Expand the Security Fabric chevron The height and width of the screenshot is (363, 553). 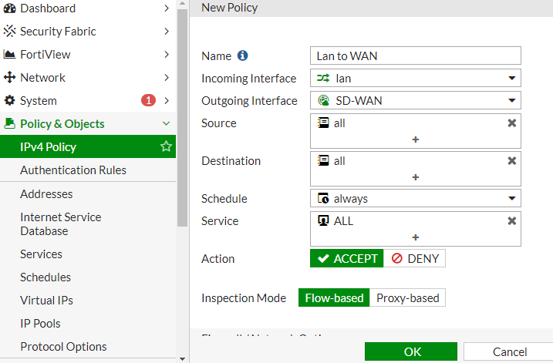(167, 31)
